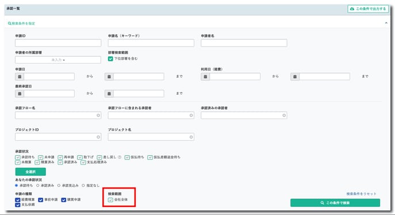Focus the 申請名（キーワード） input field
Viewport: 395px width, 215px height.
pyautogui.click(x=151, y=43)
